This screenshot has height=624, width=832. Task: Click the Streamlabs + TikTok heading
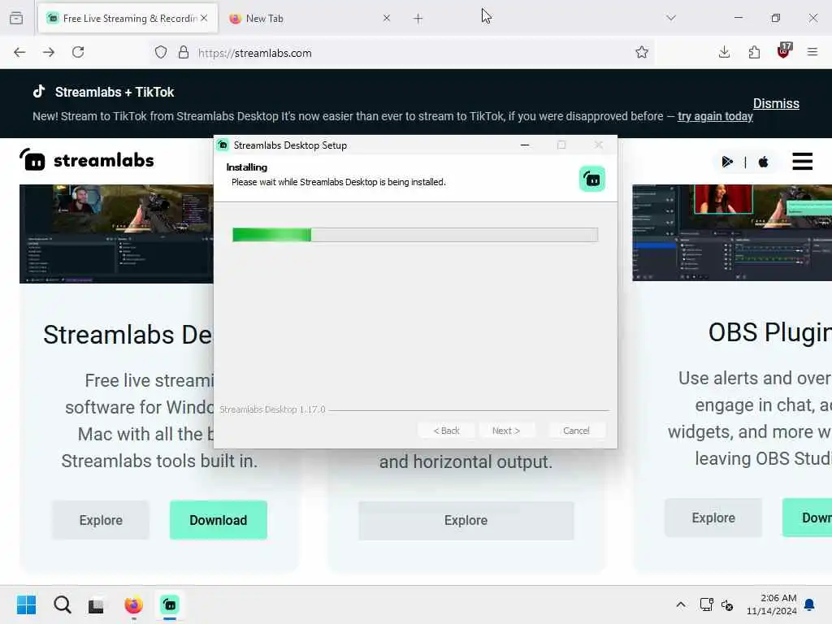(x=115, y=92)
